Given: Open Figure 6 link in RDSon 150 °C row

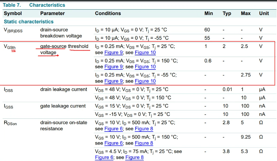Looking at the screenshot, I should click(x=113, y=143).
